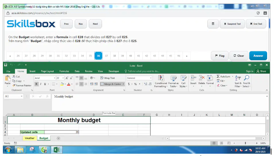
Task: Open the Arial font name dropdown
Action: pyautogui.click(x=55, y=78)
